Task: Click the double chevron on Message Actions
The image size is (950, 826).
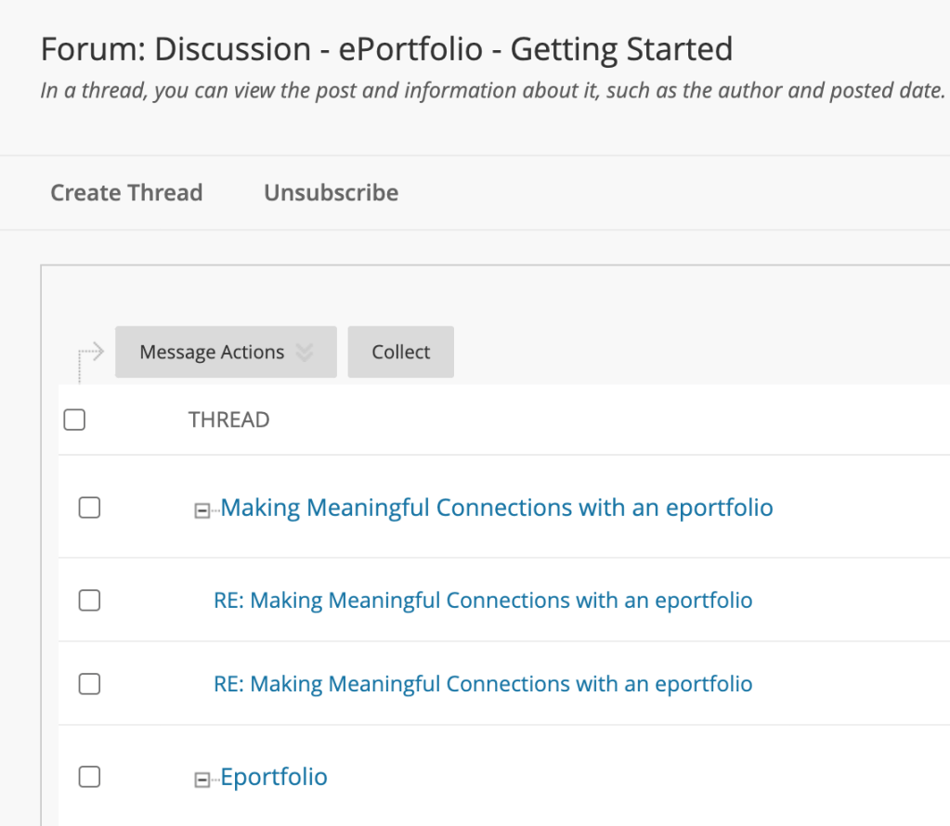Action: (304, 353)
